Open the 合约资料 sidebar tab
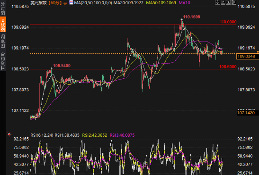259x175 pixels. (x=3, y=61)
